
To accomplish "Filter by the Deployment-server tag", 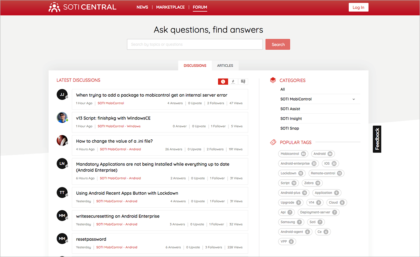I will (x=318, y=212).
